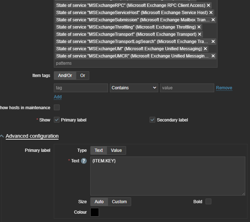
Task: Focus the tag value input
Action: point(187,88)
